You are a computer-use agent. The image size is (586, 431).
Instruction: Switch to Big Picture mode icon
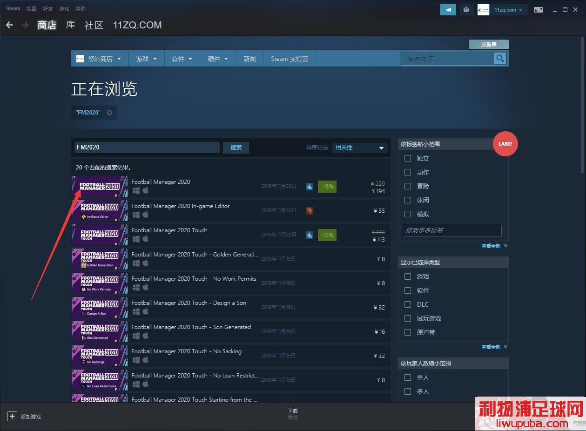click(x=539, y=10)
